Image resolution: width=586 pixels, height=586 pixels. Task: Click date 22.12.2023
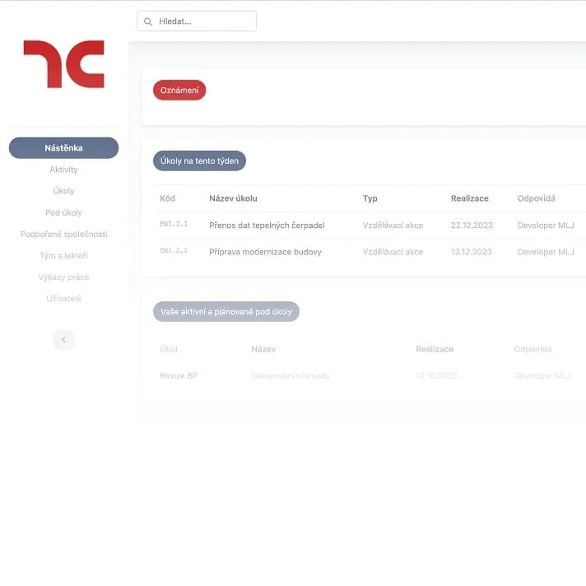472,226
